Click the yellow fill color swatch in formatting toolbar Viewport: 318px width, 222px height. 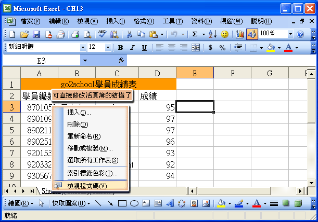[x=270, y=47]
